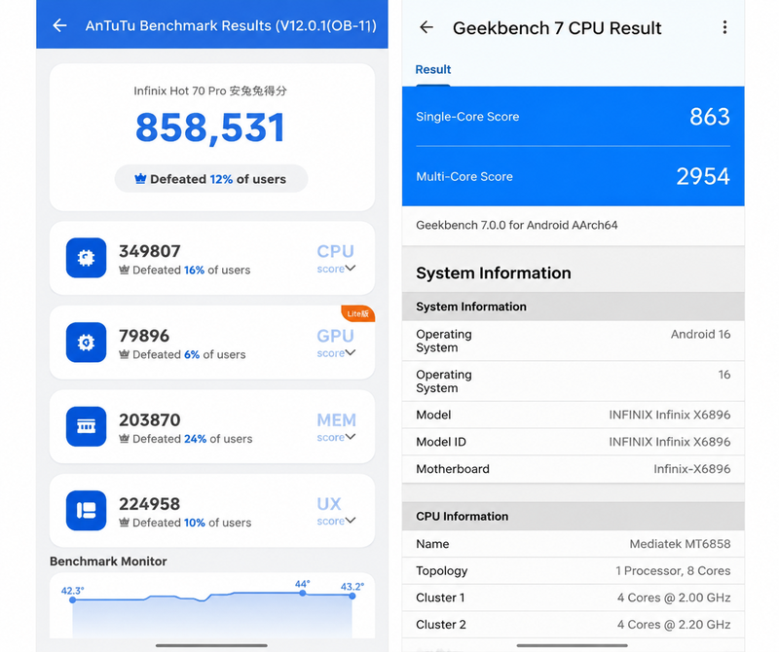779x652 pixels.
Task: Tap the CPU score chip icon
Action: 86,258
